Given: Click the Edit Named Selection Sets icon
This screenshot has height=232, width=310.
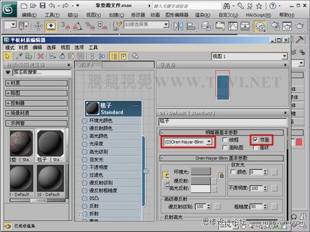Looking at the screenshot, I should tap(117, 26).
